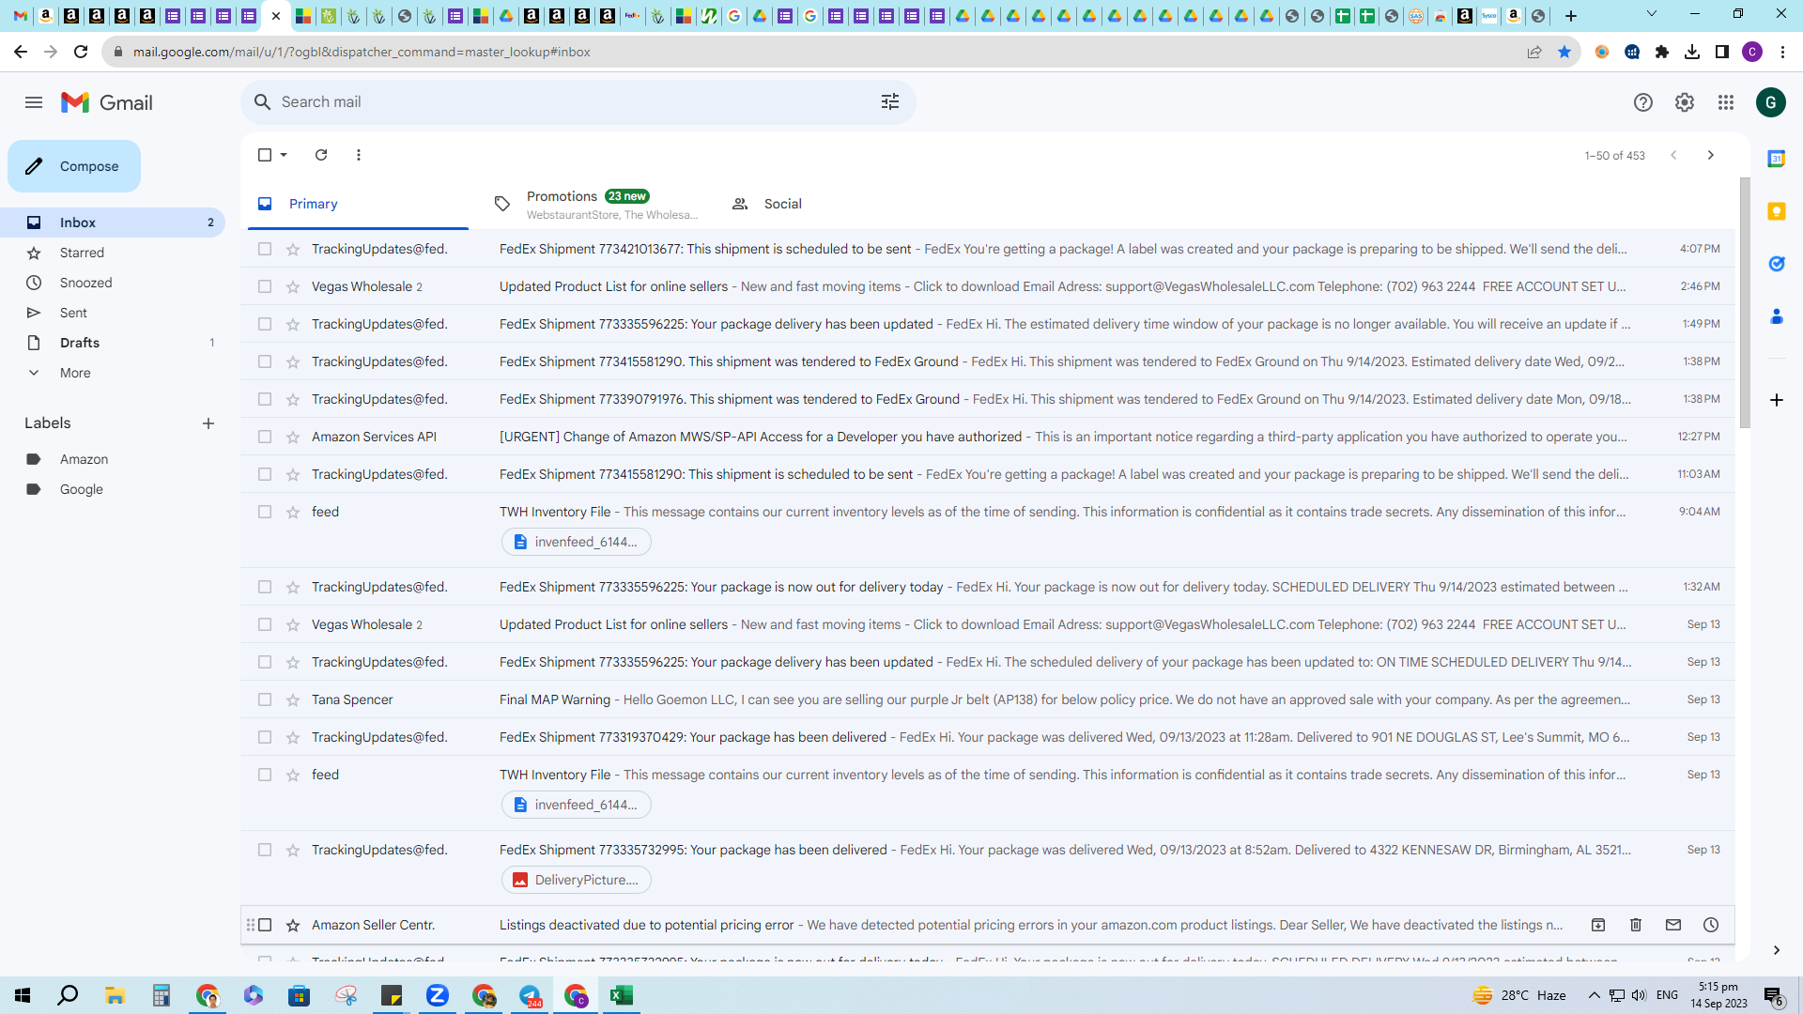Switch to the Primary tab
The image size is (1803, 1014).
coord(358,204)
